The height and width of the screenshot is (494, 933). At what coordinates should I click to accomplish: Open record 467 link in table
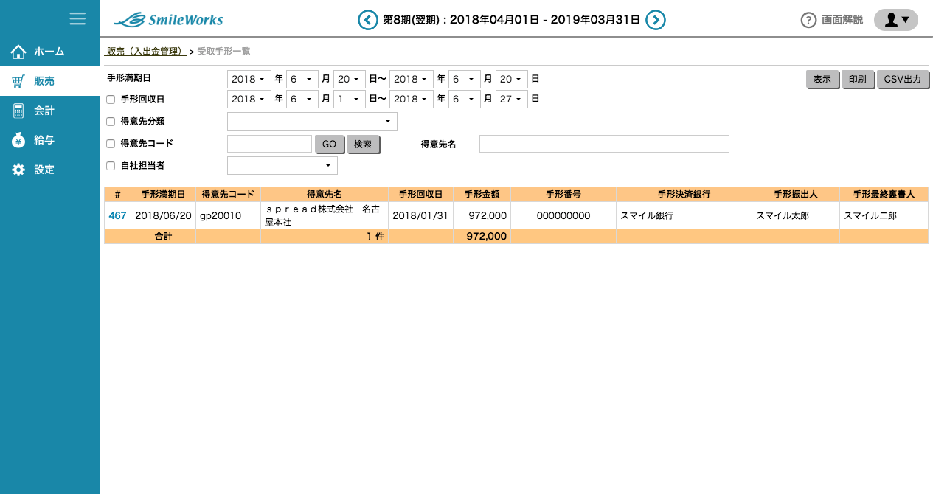click(x=117, y=215)
